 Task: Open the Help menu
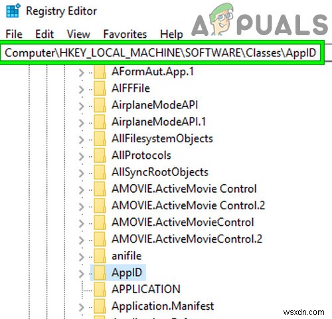click(x=171, y=34)
